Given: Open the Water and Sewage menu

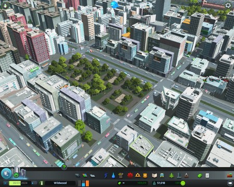Looking at the screenshot, I should (113, 176).
